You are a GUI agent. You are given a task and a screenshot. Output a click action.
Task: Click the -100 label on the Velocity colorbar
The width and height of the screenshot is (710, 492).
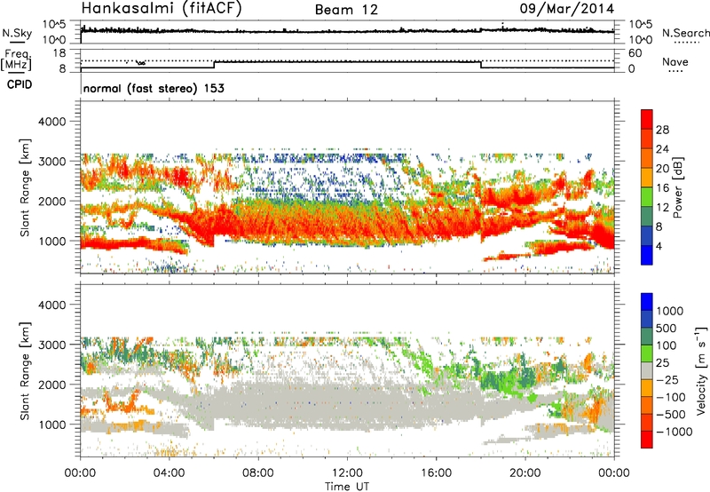pyautogui.click(x=671, y=397)
